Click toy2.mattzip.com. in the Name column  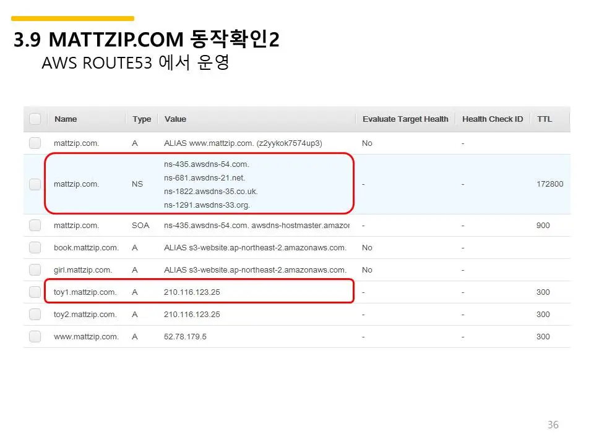tap(85, 315)
